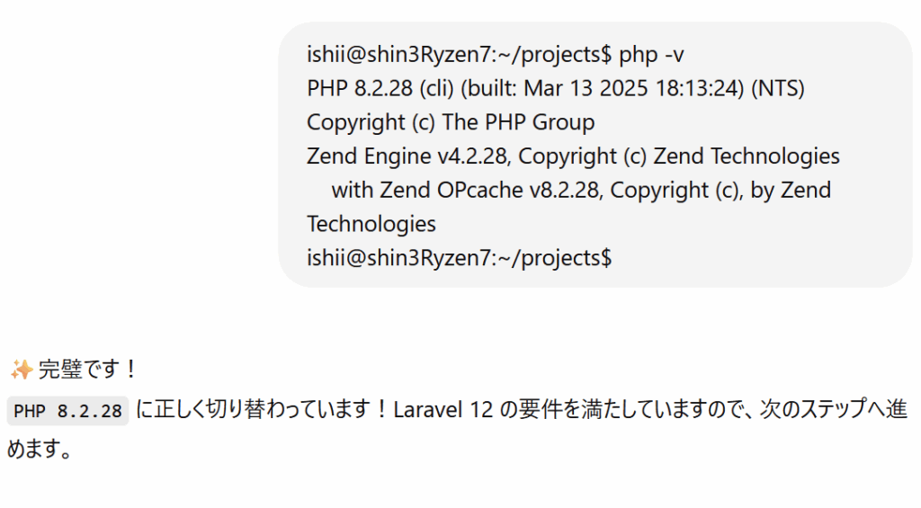Click the final 'めます。' line
This screenshot has width=921, height=508.
click(x=40, y=450)
